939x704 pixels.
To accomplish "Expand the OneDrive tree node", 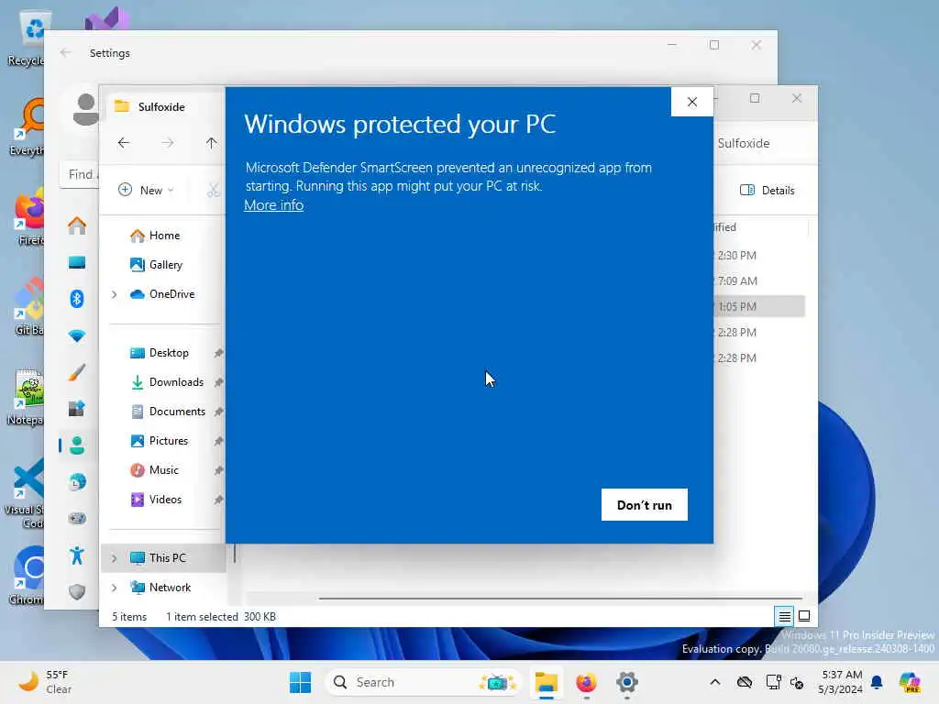I will (x=115, y=294).
